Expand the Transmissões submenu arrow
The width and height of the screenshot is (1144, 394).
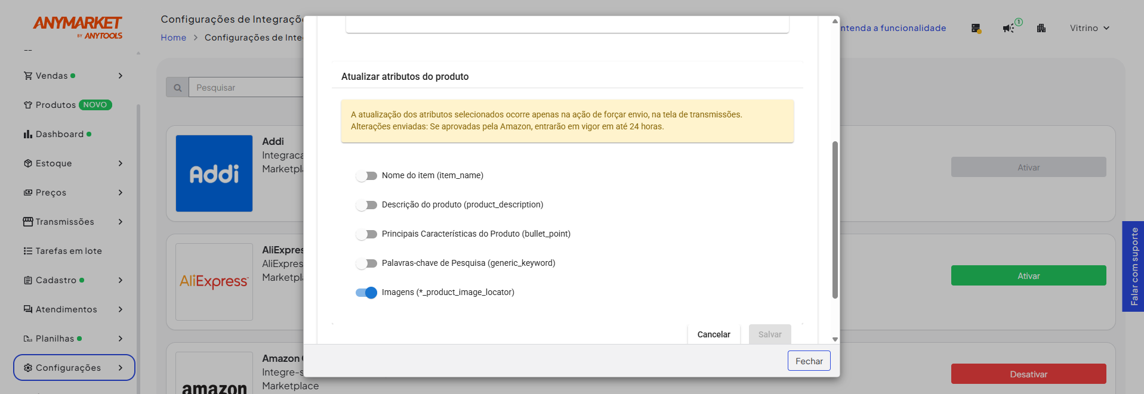121,222
